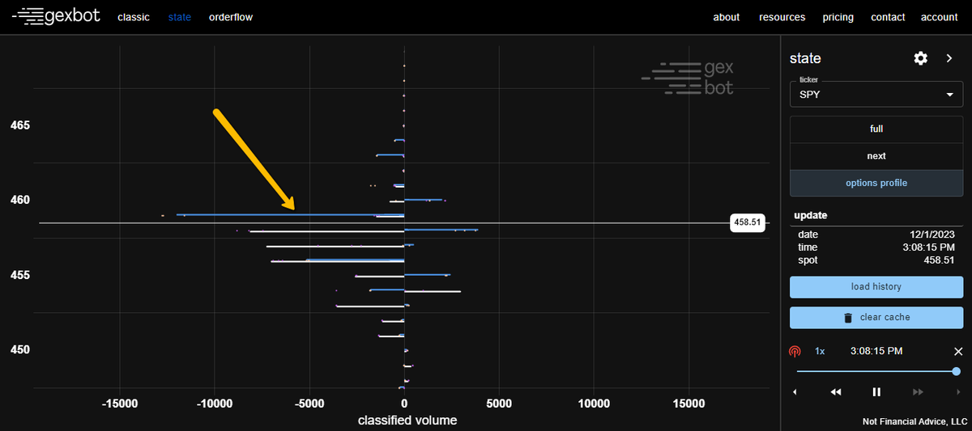Open the contact page
This screenshot has width=972, height=431.
[x=888, y=17]
